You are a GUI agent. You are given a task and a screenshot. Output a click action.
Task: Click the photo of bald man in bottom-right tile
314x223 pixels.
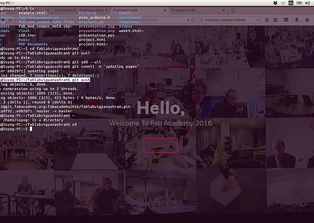[290, 143]
